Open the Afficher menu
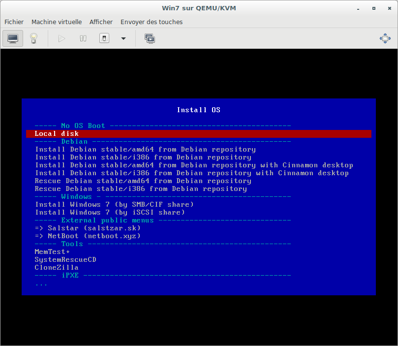398x346 pixels. click(101, 22)
